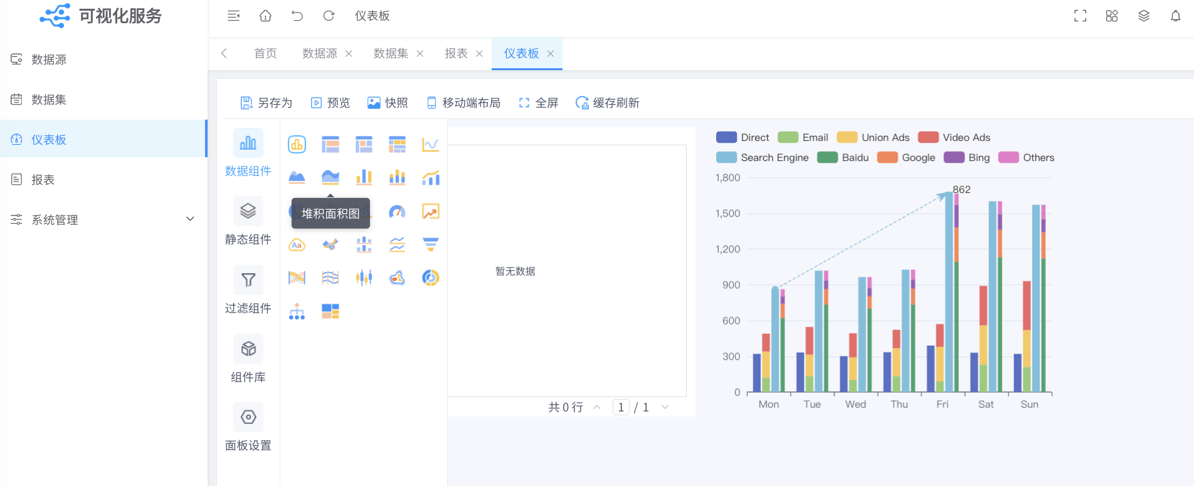
Task: Toggle the Direct legend series
Action: (742, 138)
